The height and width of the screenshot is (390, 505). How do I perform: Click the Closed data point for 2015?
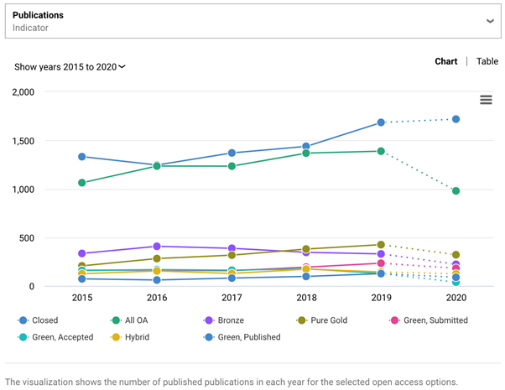tap(82, 157)
